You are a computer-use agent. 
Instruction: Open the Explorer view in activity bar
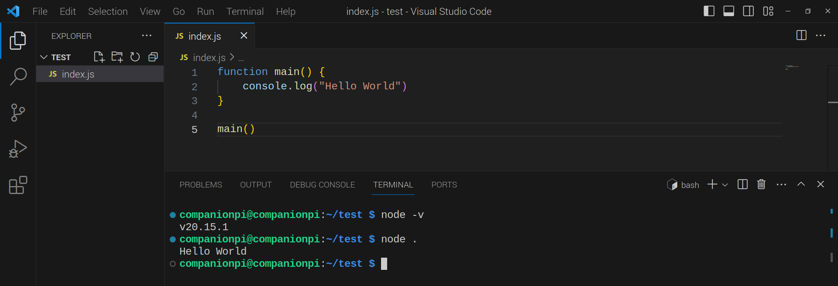pos(18,41)
